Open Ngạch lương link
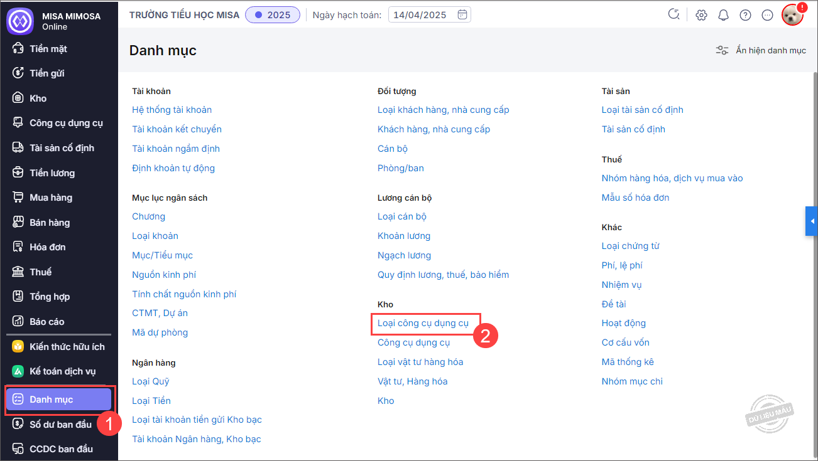 coord(405,255)
